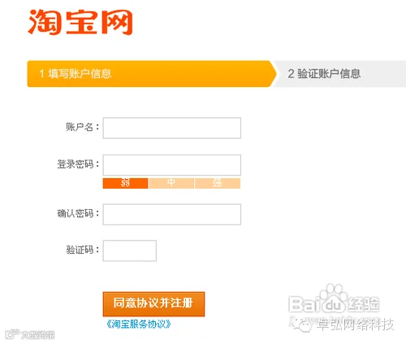406x344 pixels.
Task: Click the 中 password strength segment
Action: [171, 183]
